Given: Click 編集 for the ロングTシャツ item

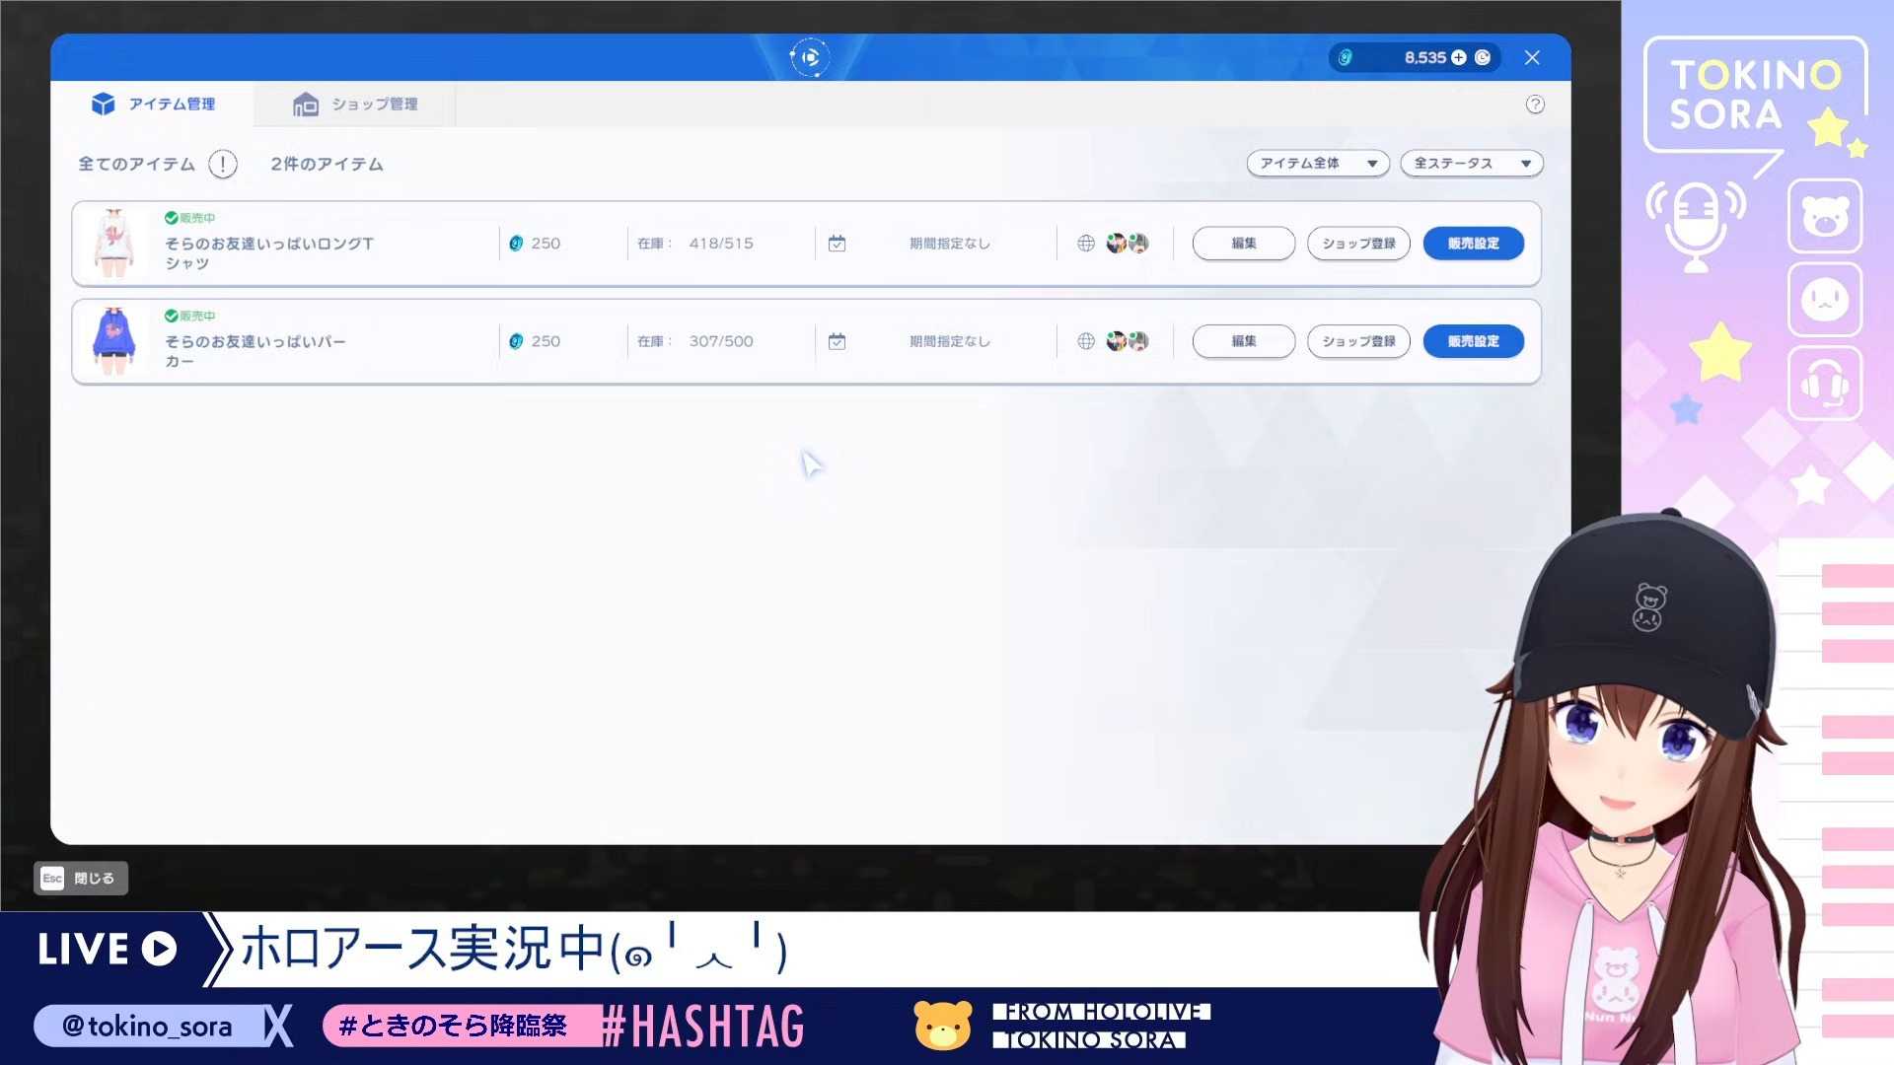Looking at the screenshot, I should point(1244,244).
